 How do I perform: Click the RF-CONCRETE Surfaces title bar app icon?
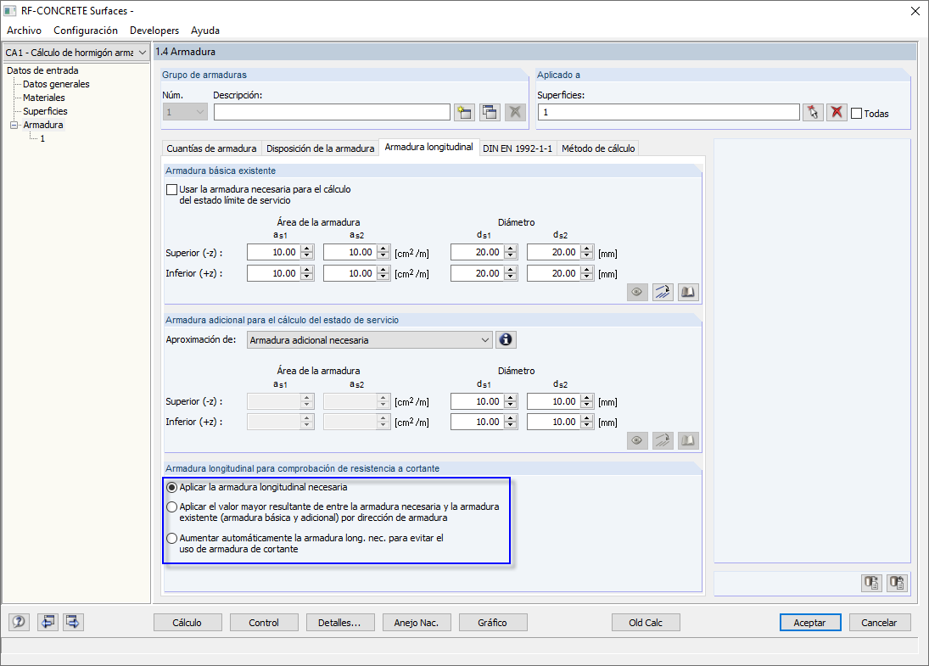[x=10, y=11]
